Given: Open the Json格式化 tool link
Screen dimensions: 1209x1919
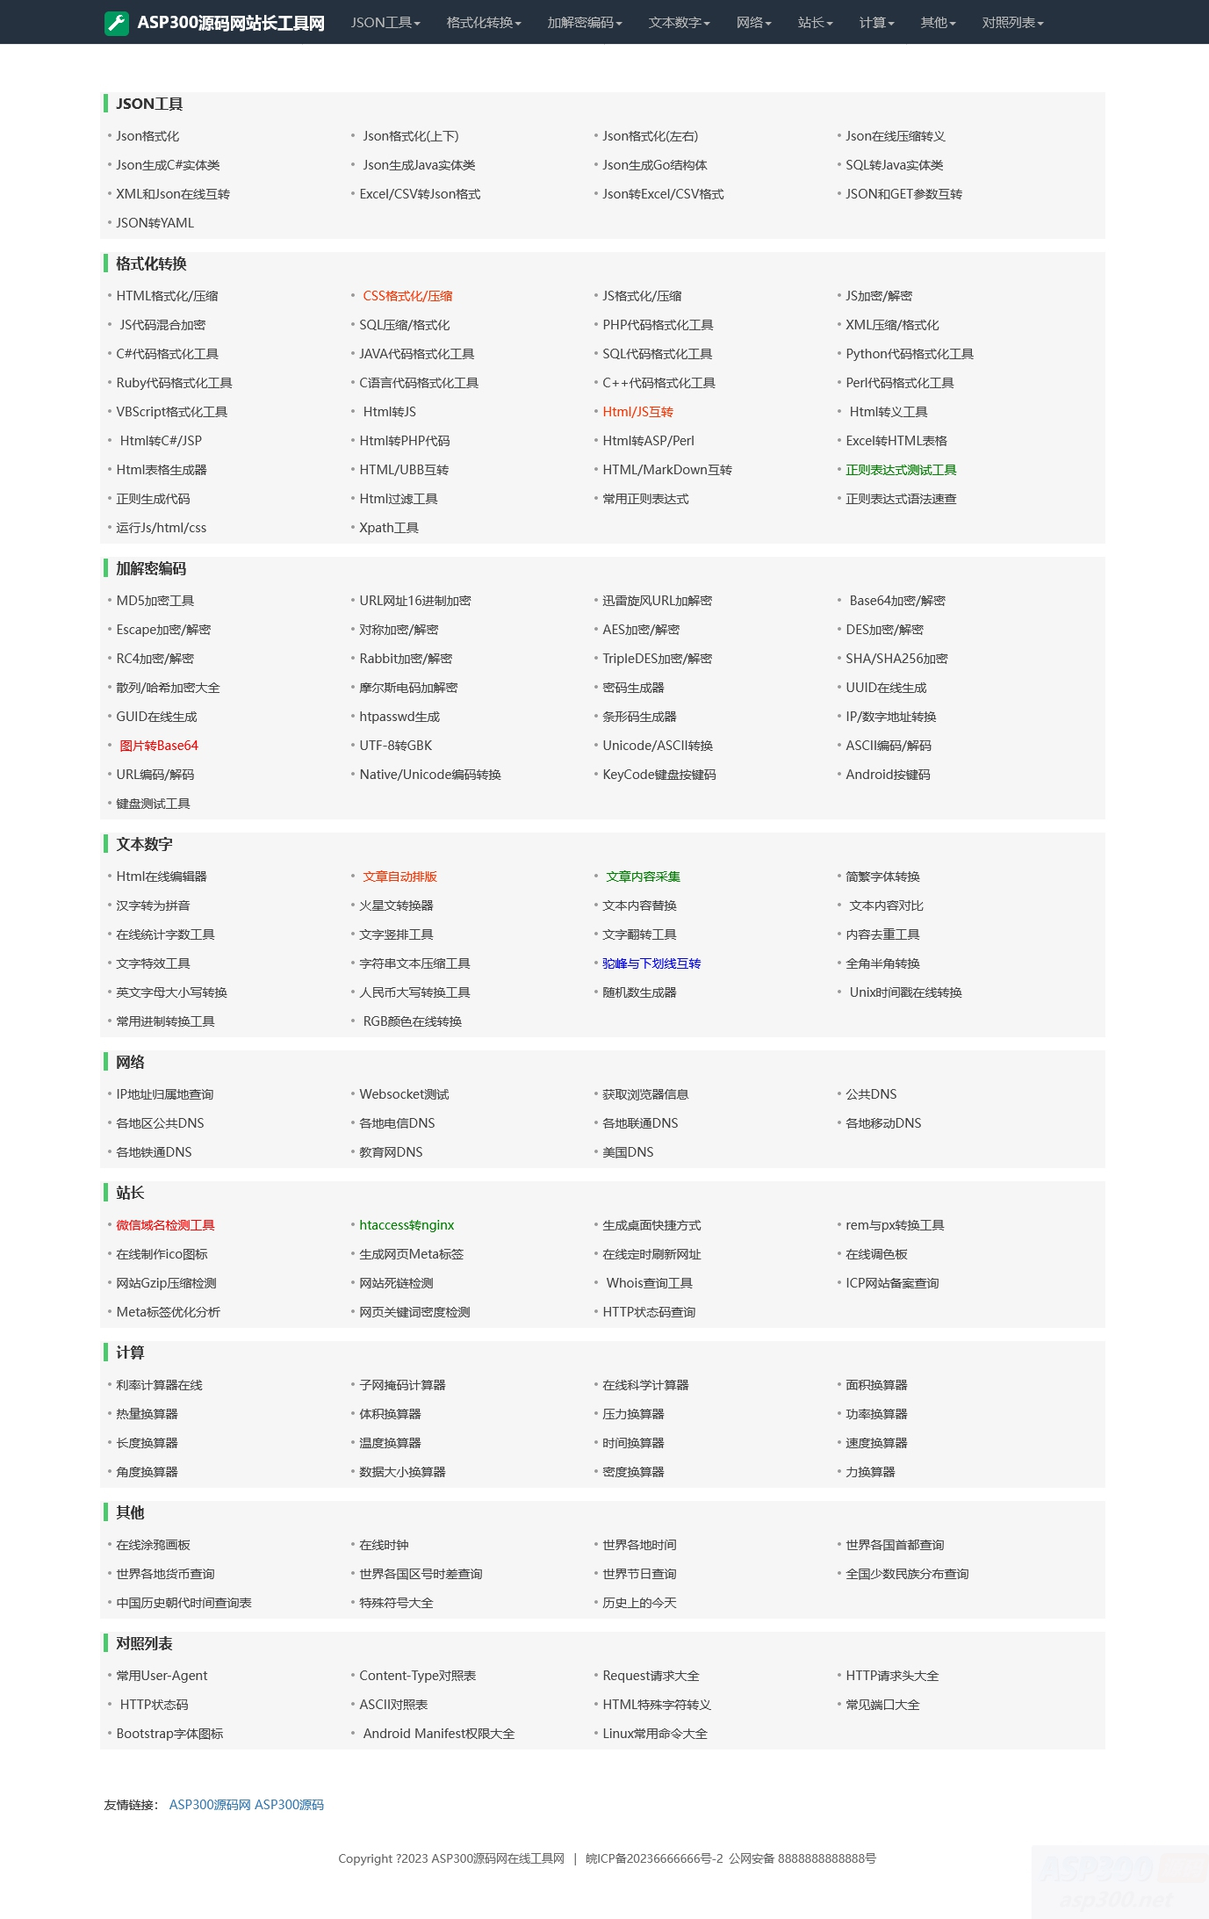Looking at the screenshot, I should [x=148, y=136].
